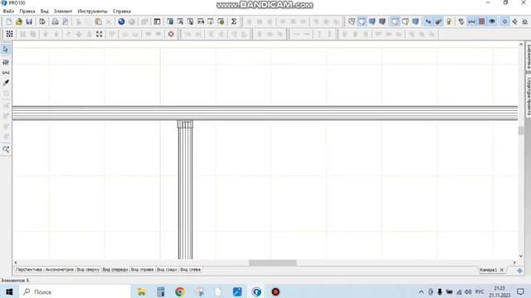Image resolution: width=531 pixels, height=298 pixels.
Task: Click the dark textured box view icon
Action: pyautogui.click(x=382, y=22)
